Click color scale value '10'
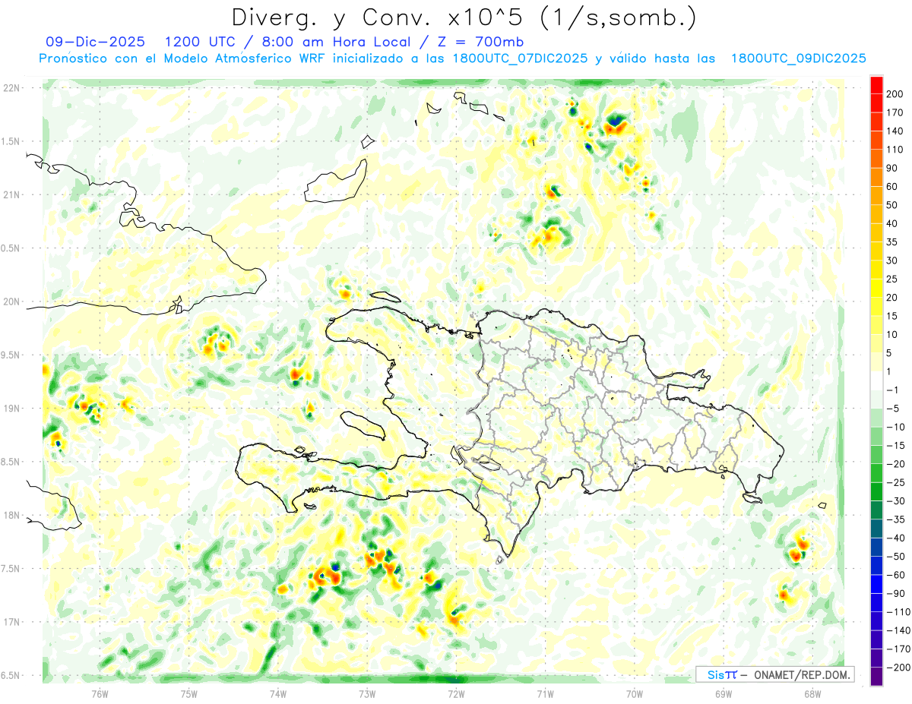This screenshot has height=704, width=912. (x=893, y=335)
